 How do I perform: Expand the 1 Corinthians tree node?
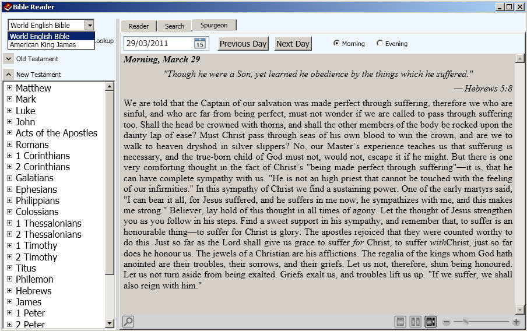9,155
